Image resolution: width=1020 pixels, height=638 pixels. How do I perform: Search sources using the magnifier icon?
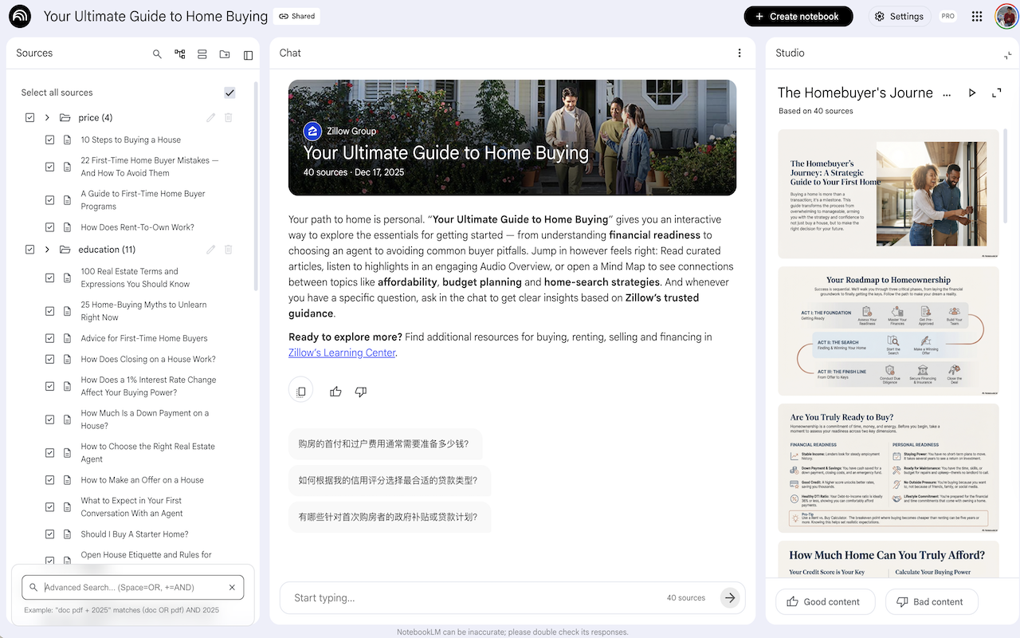tap(157, 54)
